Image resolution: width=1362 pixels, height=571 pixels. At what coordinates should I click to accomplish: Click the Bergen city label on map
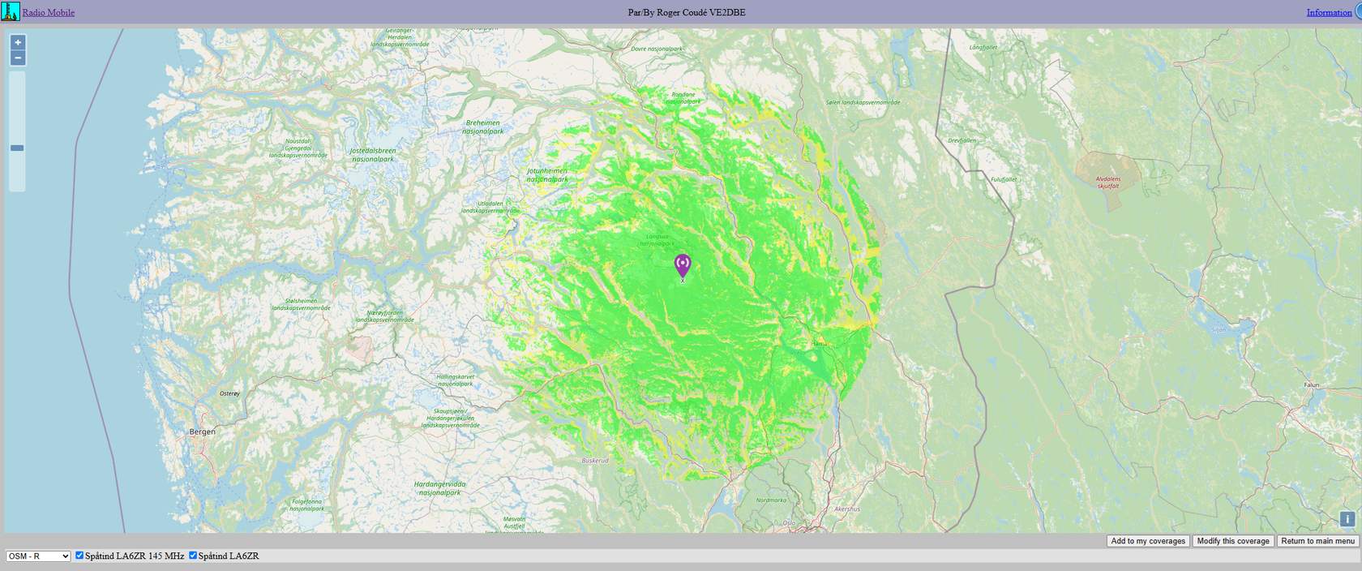[203, 431]
